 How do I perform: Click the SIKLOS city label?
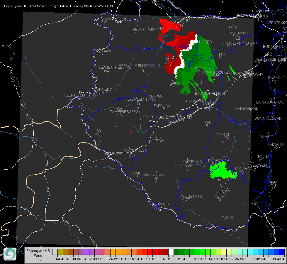click(228, 218)
